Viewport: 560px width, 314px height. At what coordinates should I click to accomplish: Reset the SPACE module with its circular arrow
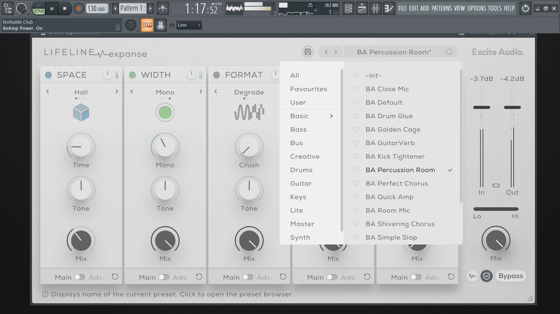coord(115,277)
